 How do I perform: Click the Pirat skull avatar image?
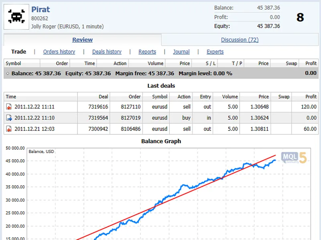pos(16,17)
